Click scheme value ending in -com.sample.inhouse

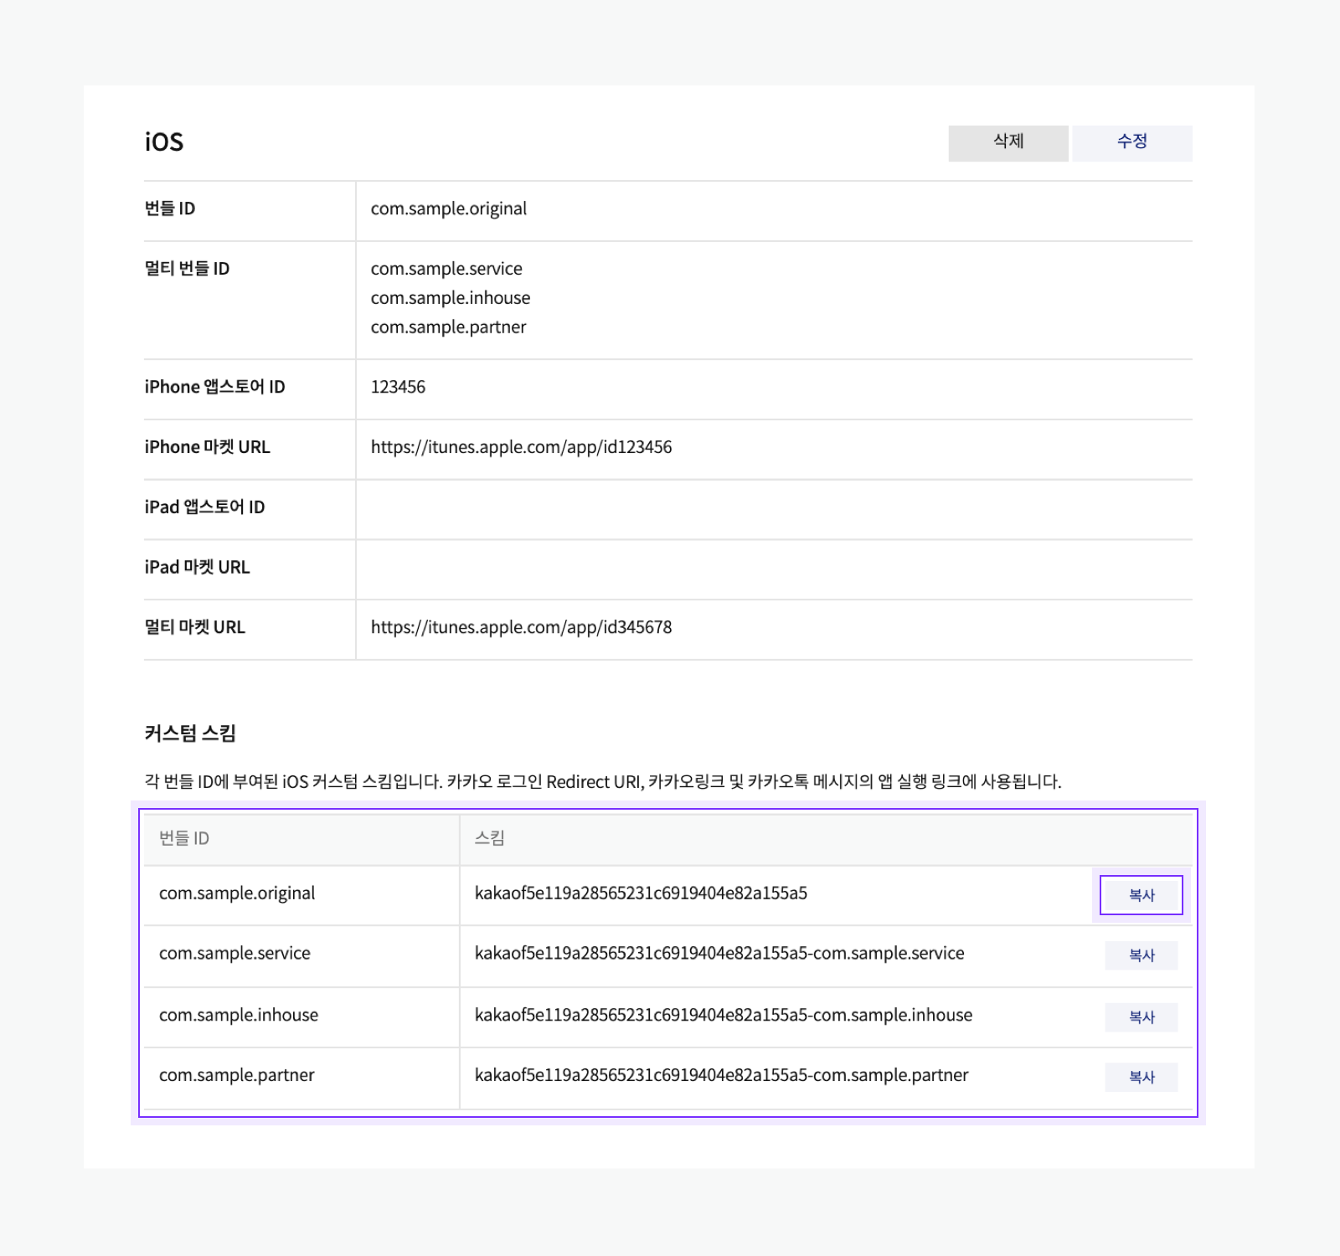tap(724, 1016)
